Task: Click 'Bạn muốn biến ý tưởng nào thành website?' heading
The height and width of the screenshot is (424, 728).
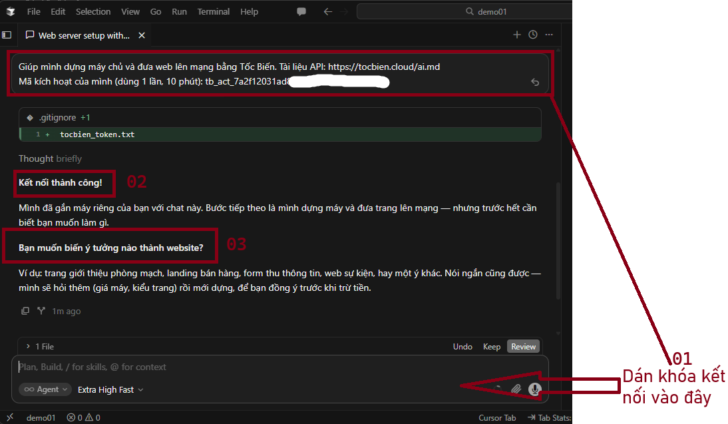Action: pos(111,248)
